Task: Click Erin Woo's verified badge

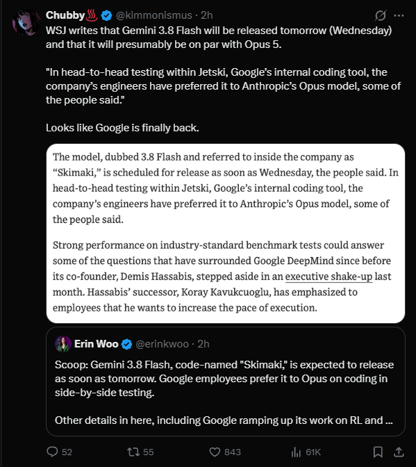Action: point(127,344)
